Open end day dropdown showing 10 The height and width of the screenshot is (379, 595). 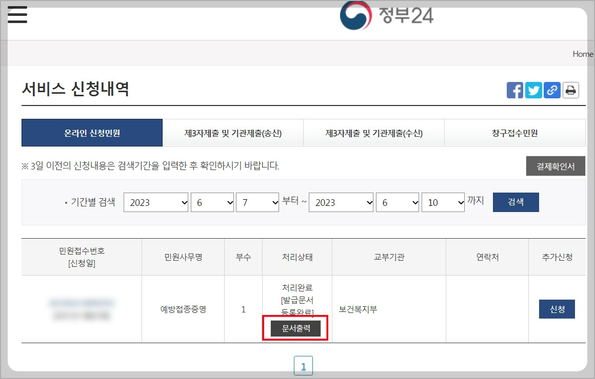[x=443, y=202]
